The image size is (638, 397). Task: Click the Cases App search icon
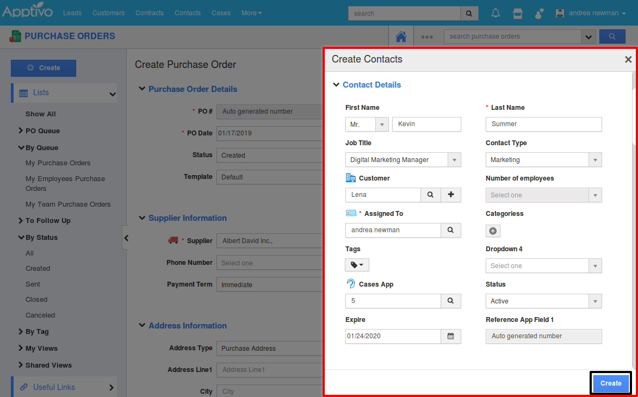click(450, 301)
